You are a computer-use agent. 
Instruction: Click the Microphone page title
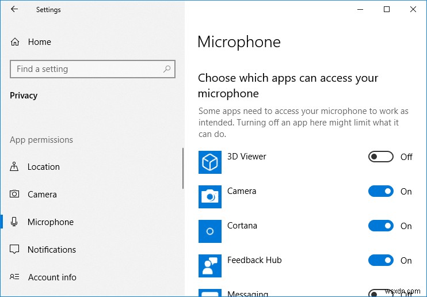pyautogui.click(x=239, y=42)
